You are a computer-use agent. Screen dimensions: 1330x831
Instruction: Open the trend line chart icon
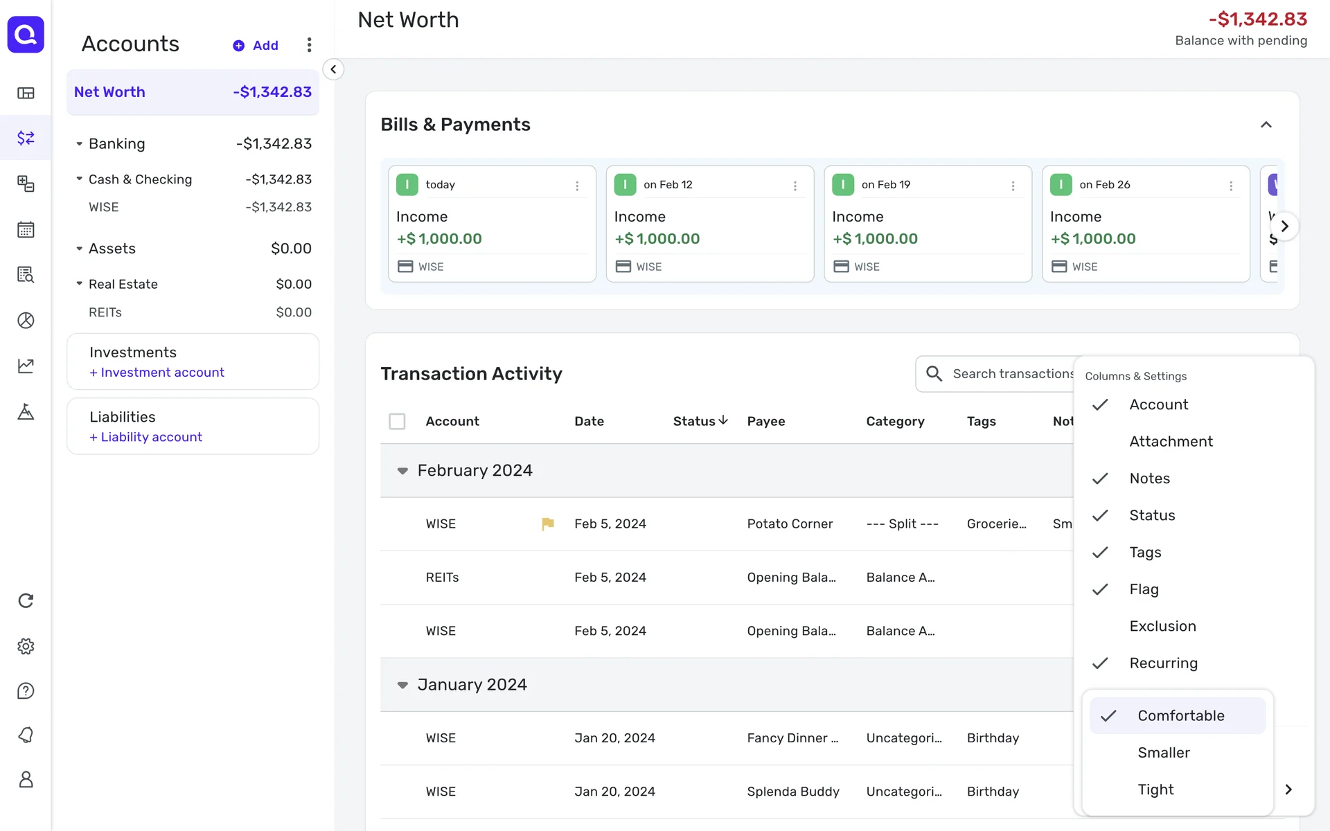pos(26,366)
